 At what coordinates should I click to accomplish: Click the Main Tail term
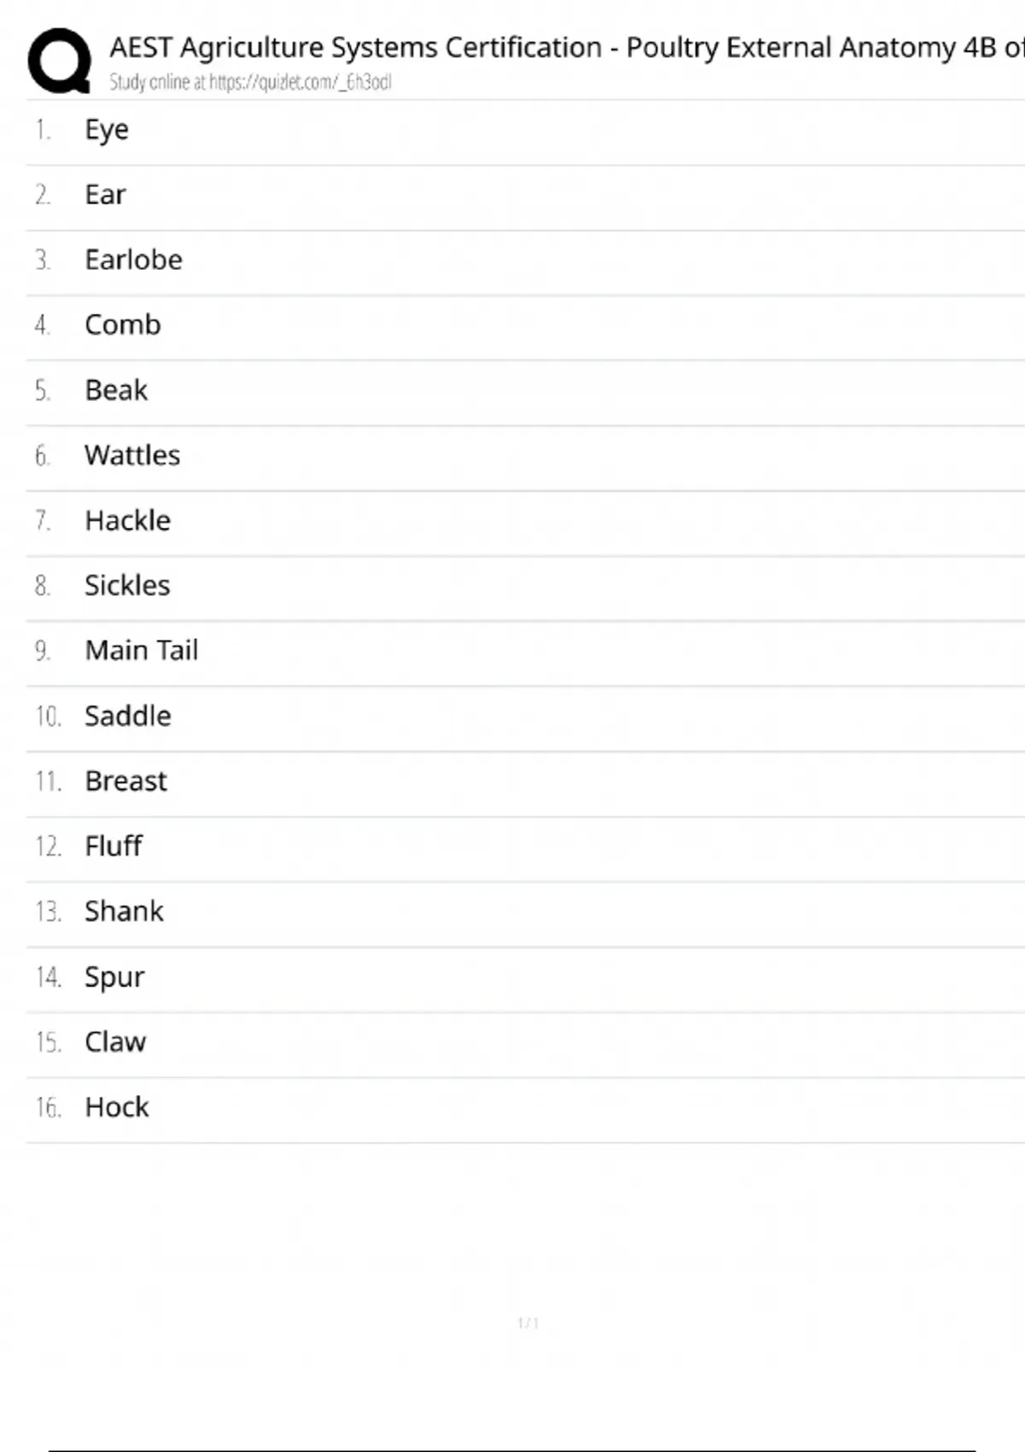[141, 650]
